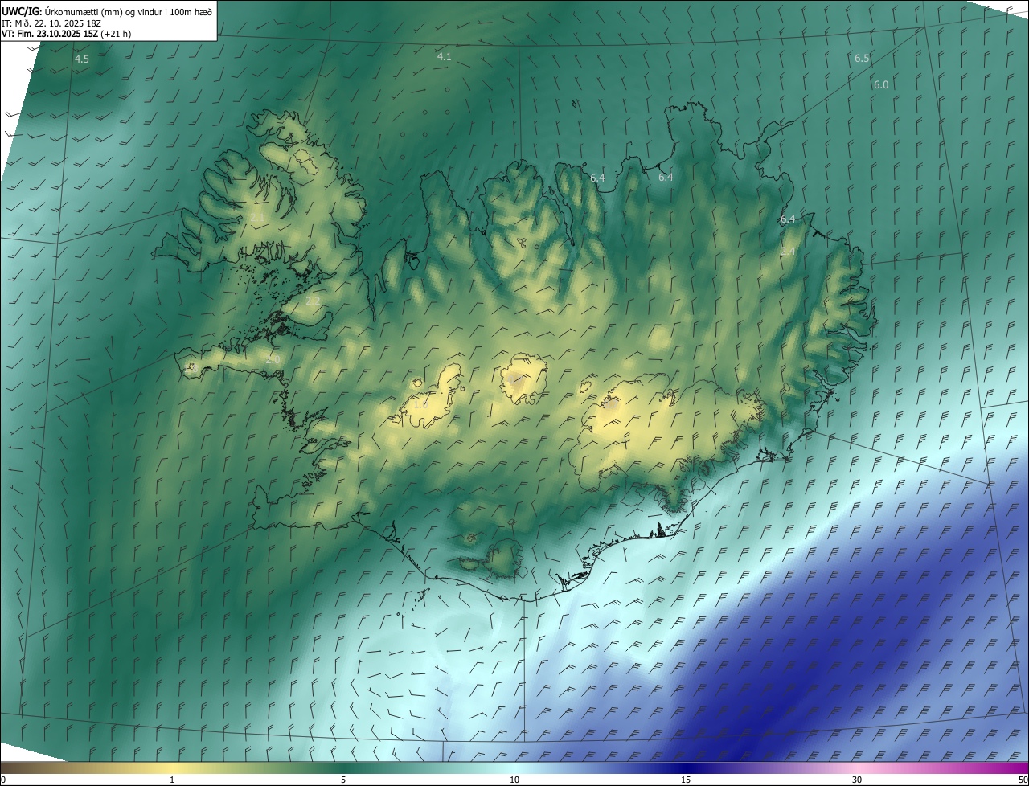
Task: Click the 1 tick label on the color scale
Action: click(x=172, y=780)
